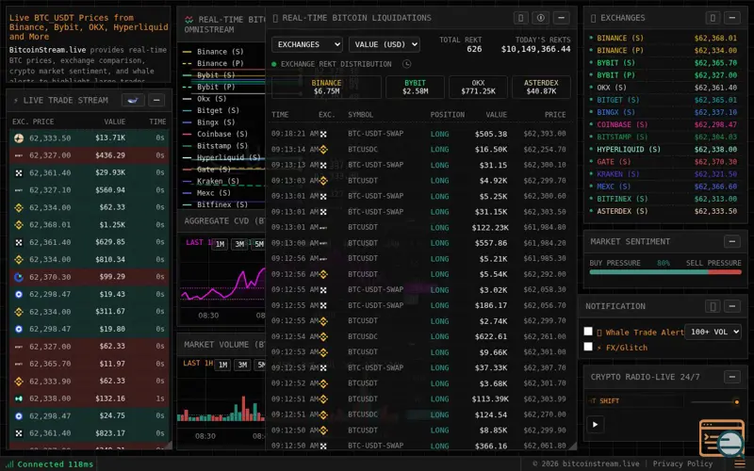Collapse the Live Trade Stream panel

(x=156, y=100)
